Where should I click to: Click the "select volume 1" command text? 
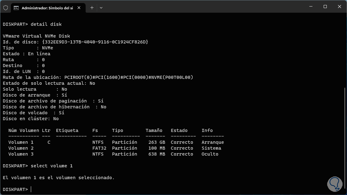pos(52,166)
